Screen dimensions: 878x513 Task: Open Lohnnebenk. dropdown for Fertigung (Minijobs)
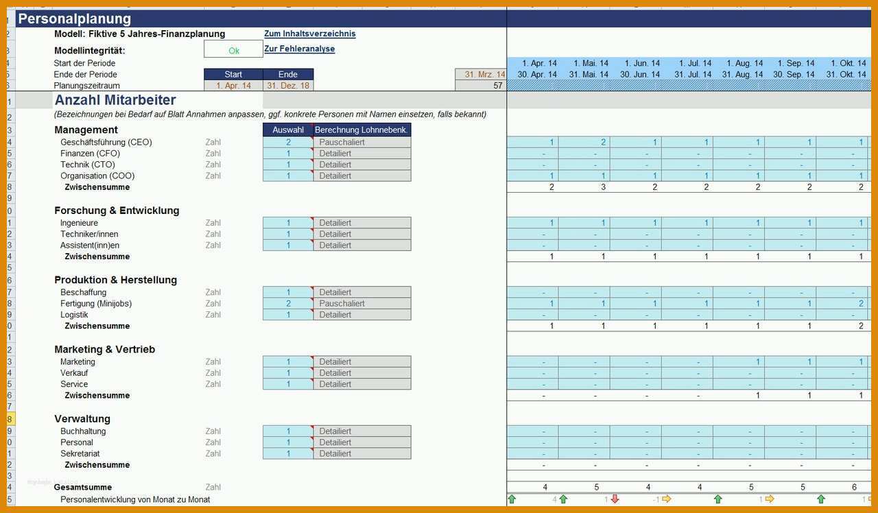[x=362, y=303]
